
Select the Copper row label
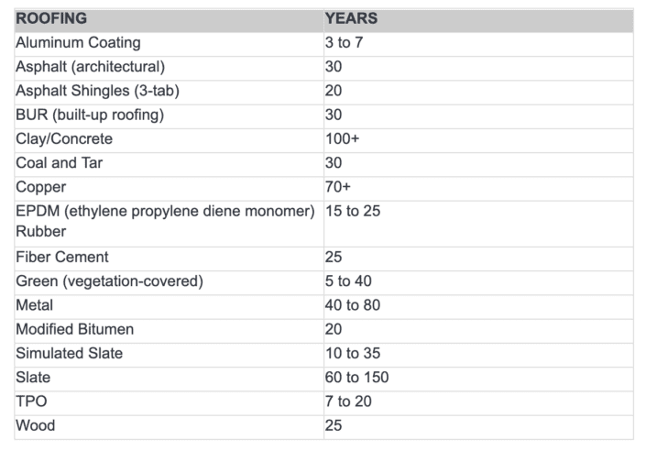(39, 187)
